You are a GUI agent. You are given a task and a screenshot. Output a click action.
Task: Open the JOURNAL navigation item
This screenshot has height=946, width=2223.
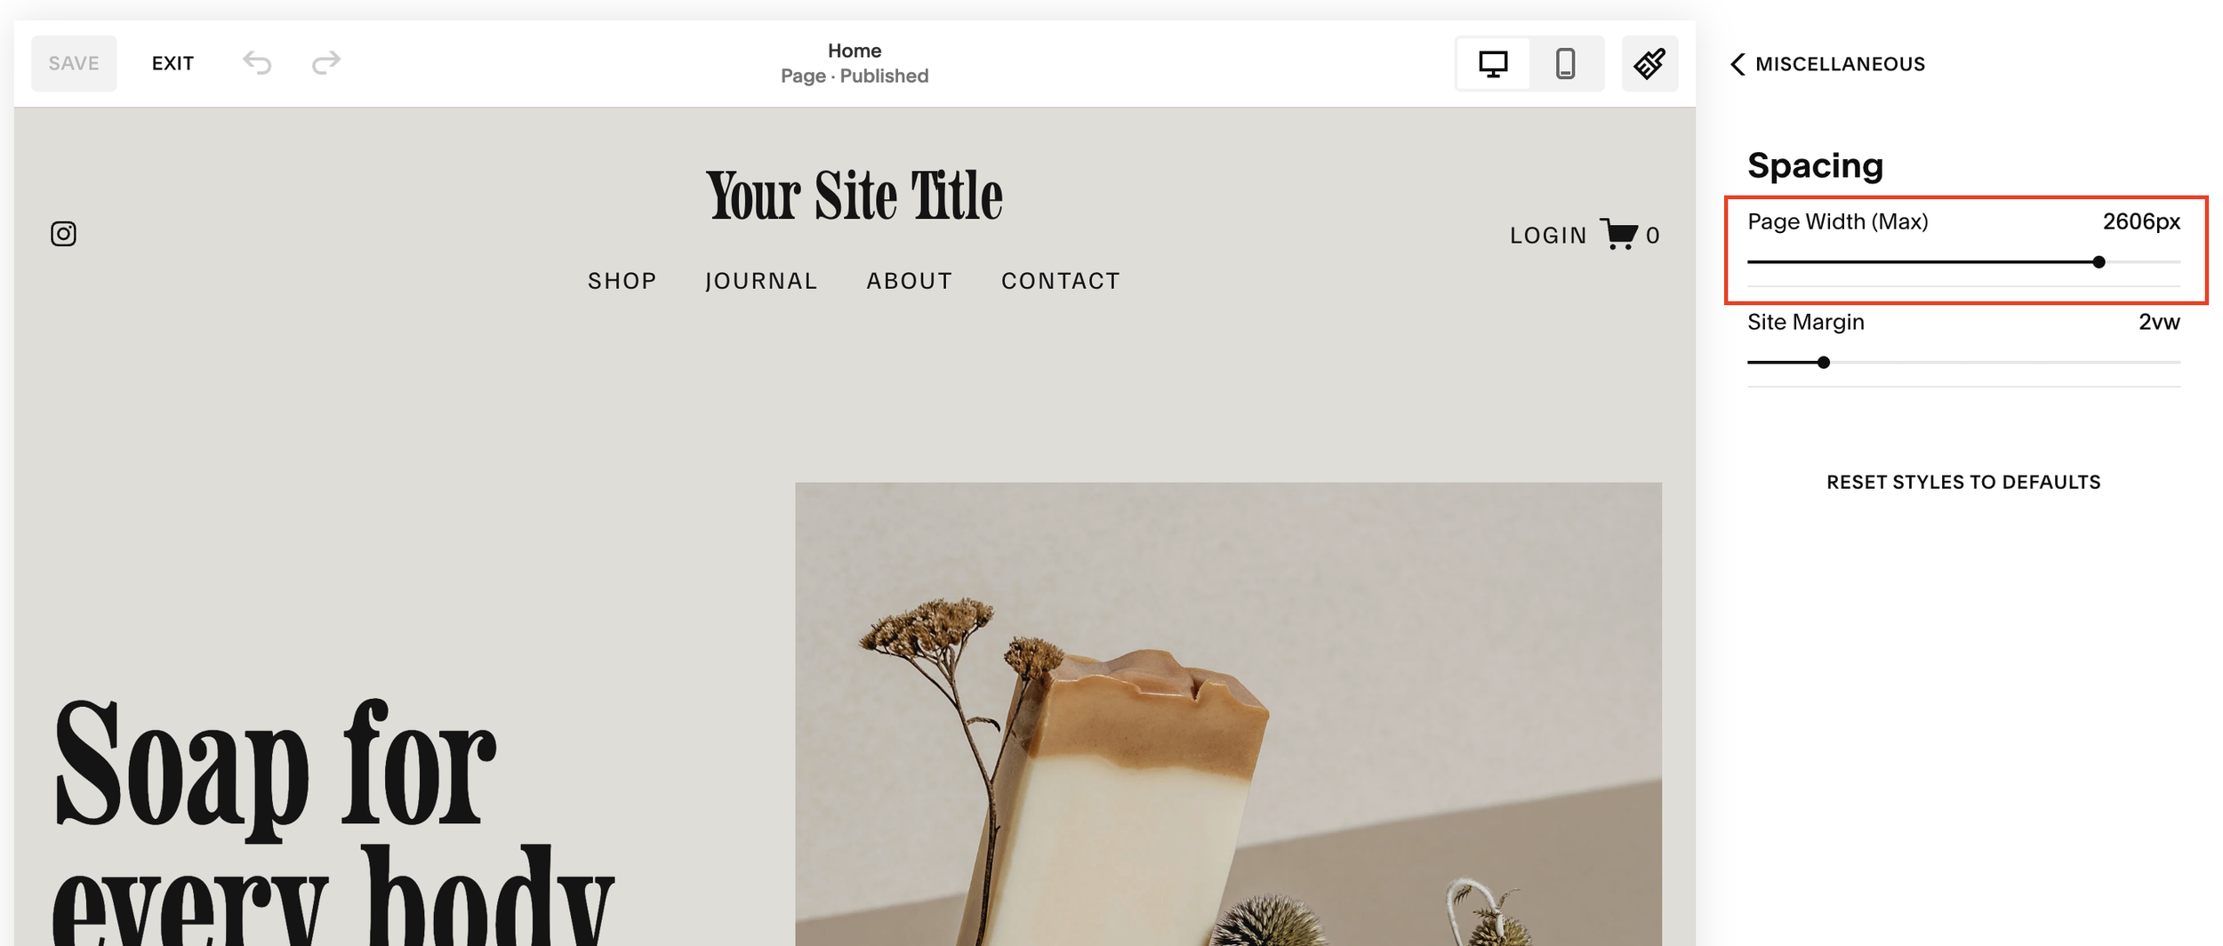[x=761, y=281]
